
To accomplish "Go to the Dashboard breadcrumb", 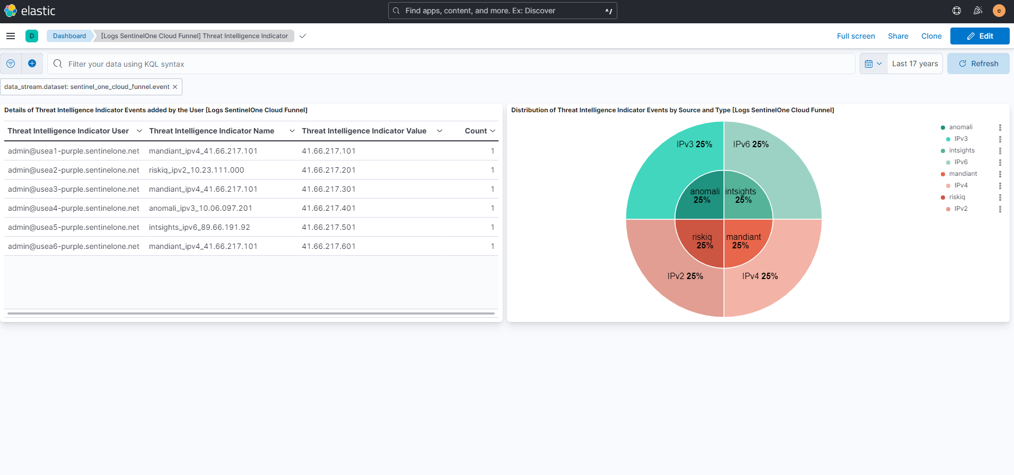I will [x=69, y=36].
